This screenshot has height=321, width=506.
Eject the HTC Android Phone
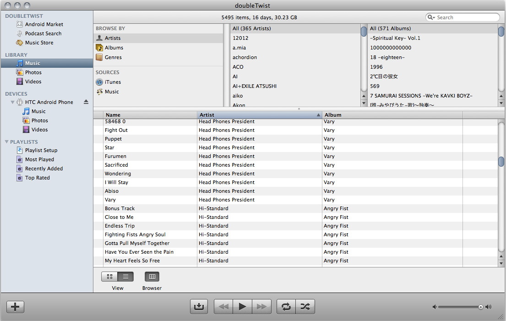click(86, 102)
